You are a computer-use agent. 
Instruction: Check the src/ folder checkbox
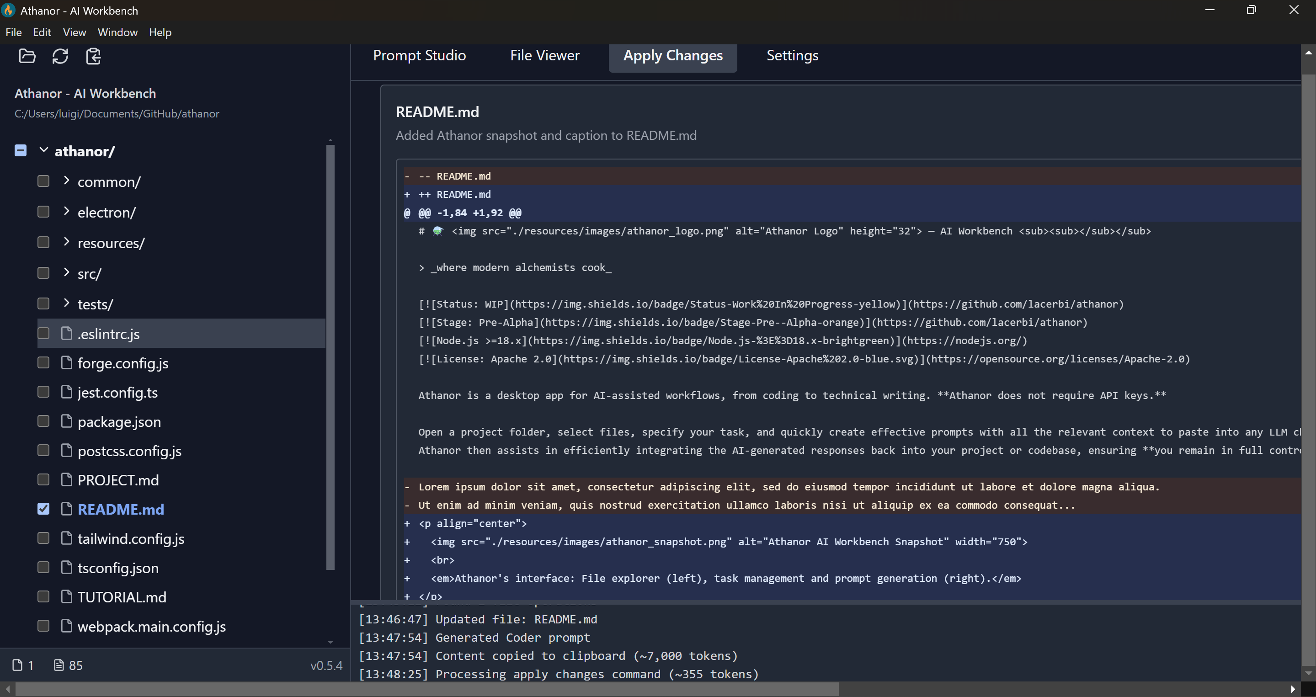coord(43,273)
